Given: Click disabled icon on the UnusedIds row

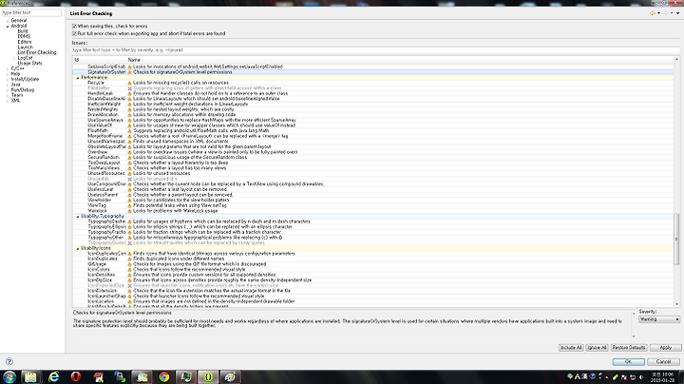Looking at the screenshot, I should coord(129,179).
